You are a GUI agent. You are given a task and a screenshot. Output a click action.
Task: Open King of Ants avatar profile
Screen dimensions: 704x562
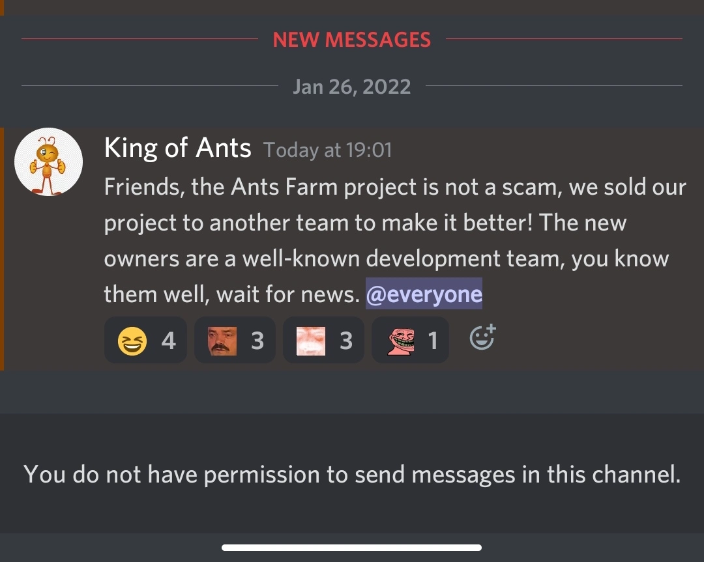[x=48, y=162]
